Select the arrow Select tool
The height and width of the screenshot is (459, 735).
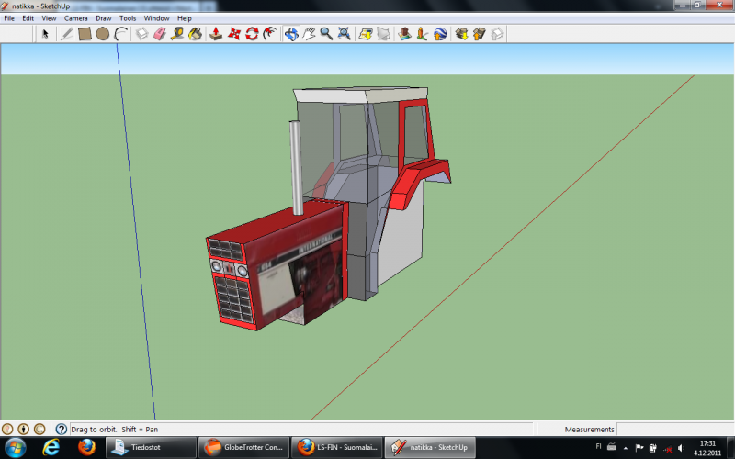tap(45, 34)
